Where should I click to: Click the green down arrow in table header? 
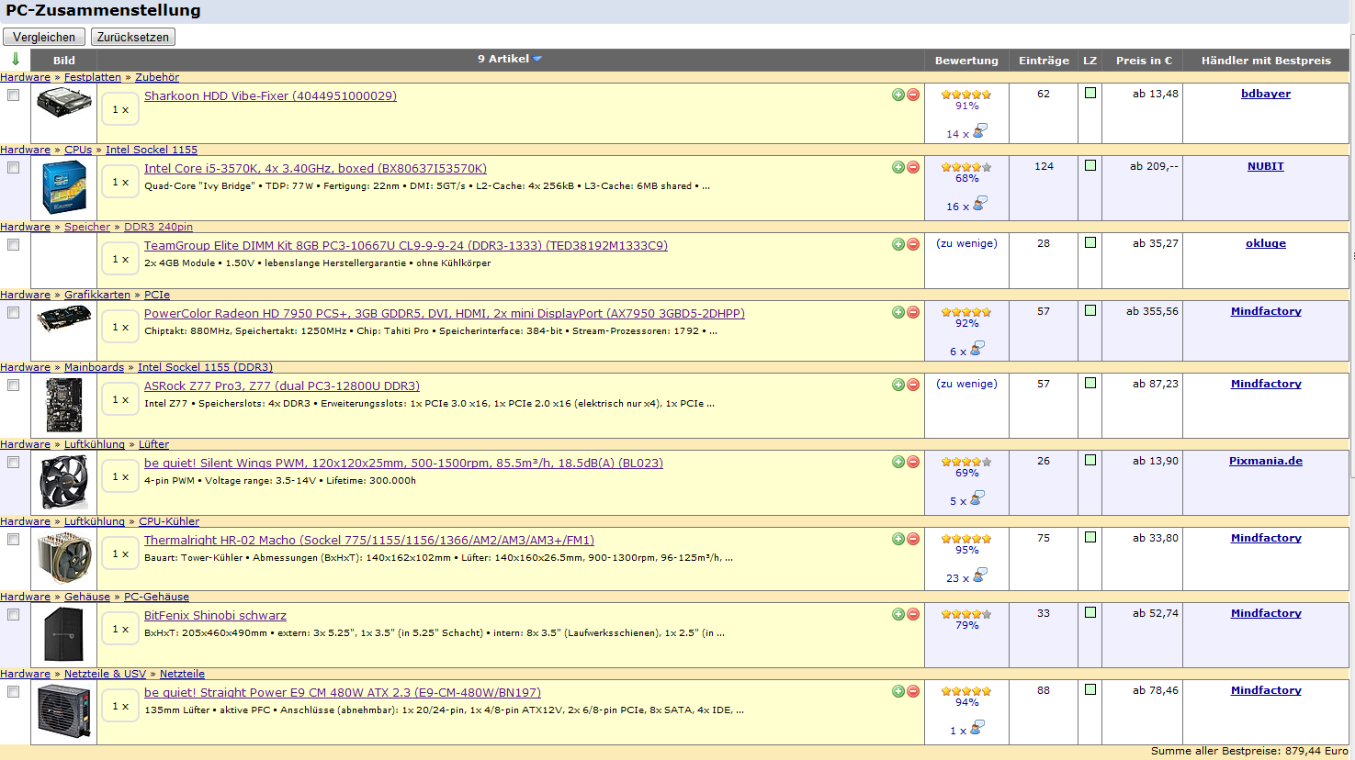coord(16,59)
